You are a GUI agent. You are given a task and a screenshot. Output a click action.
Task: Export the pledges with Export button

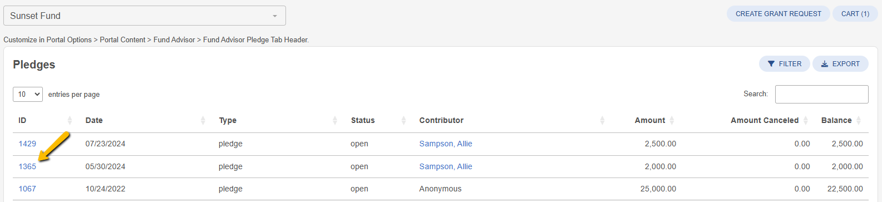coord(840,64)
